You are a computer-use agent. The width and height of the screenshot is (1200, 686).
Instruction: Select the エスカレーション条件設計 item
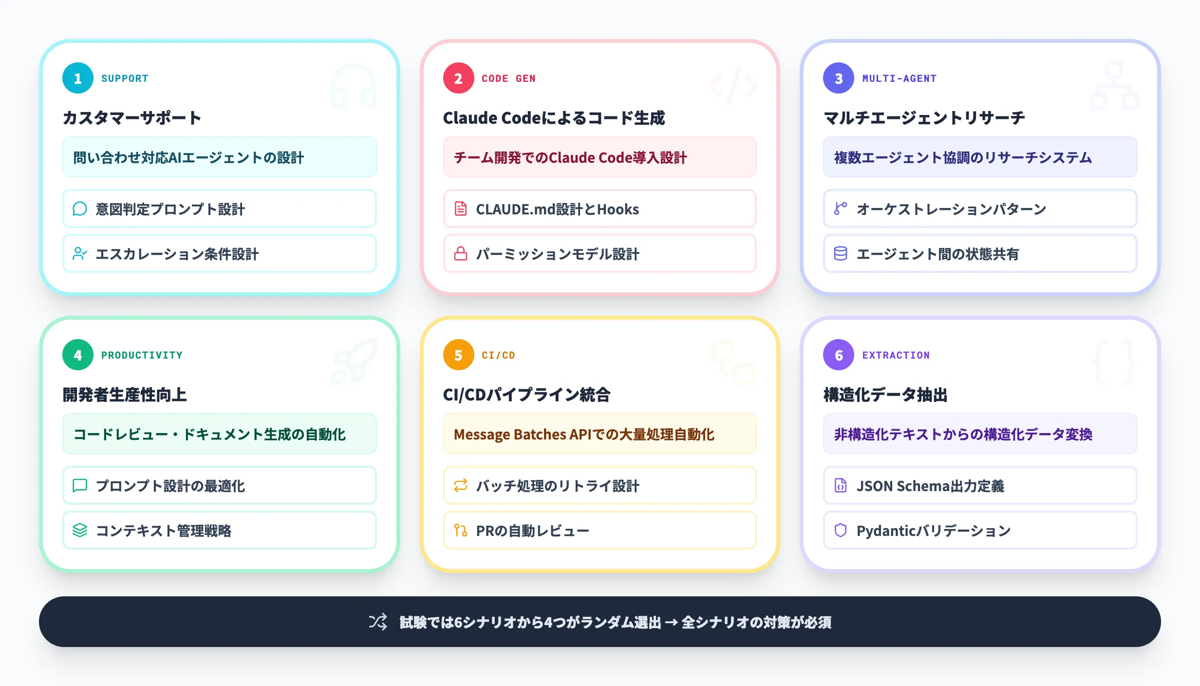pos(220,254)
